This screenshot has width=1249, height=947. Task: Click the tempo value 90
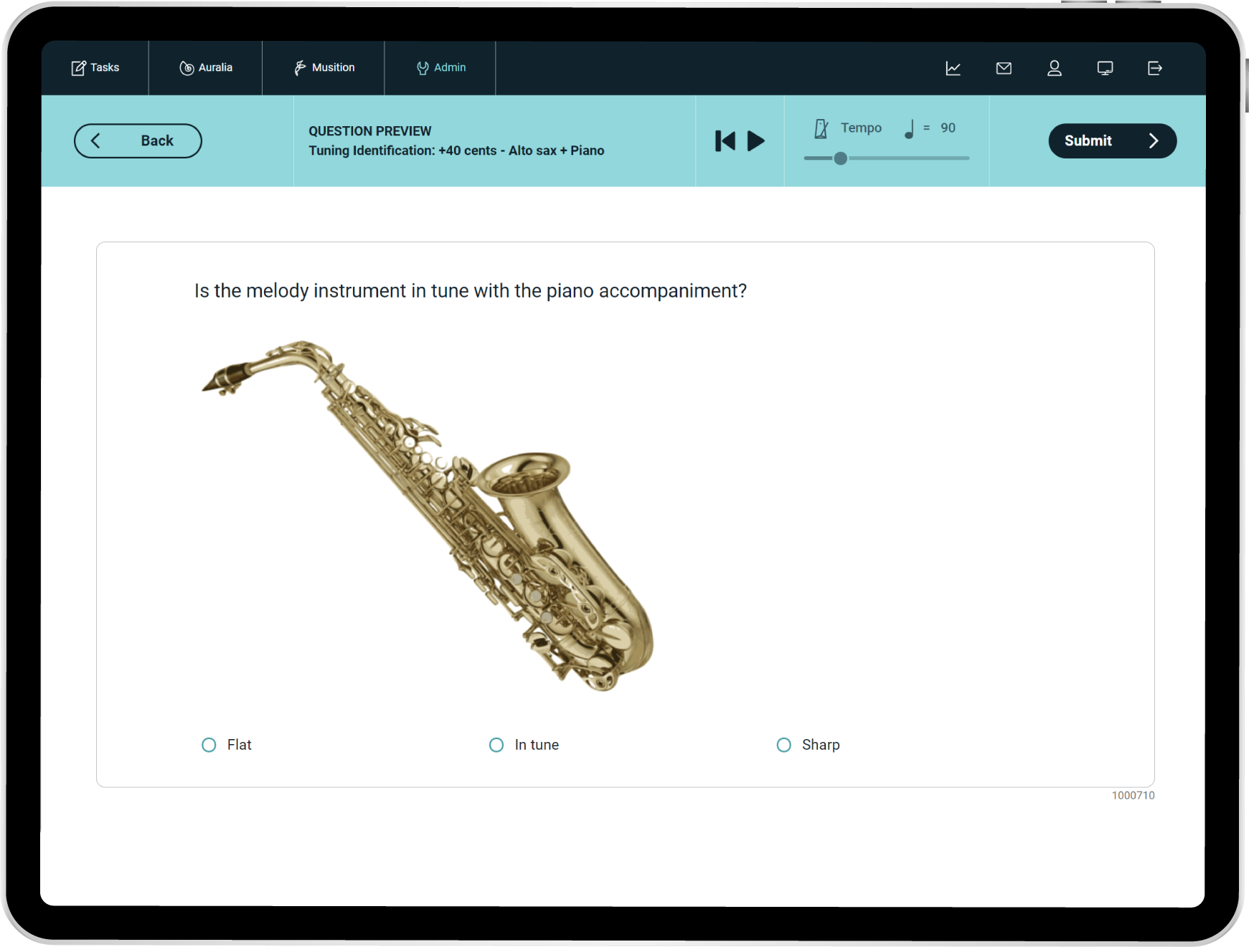[x=948, y=128]
